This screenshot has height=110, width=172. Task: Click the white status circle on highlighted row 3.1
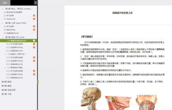tap(34, 41)
